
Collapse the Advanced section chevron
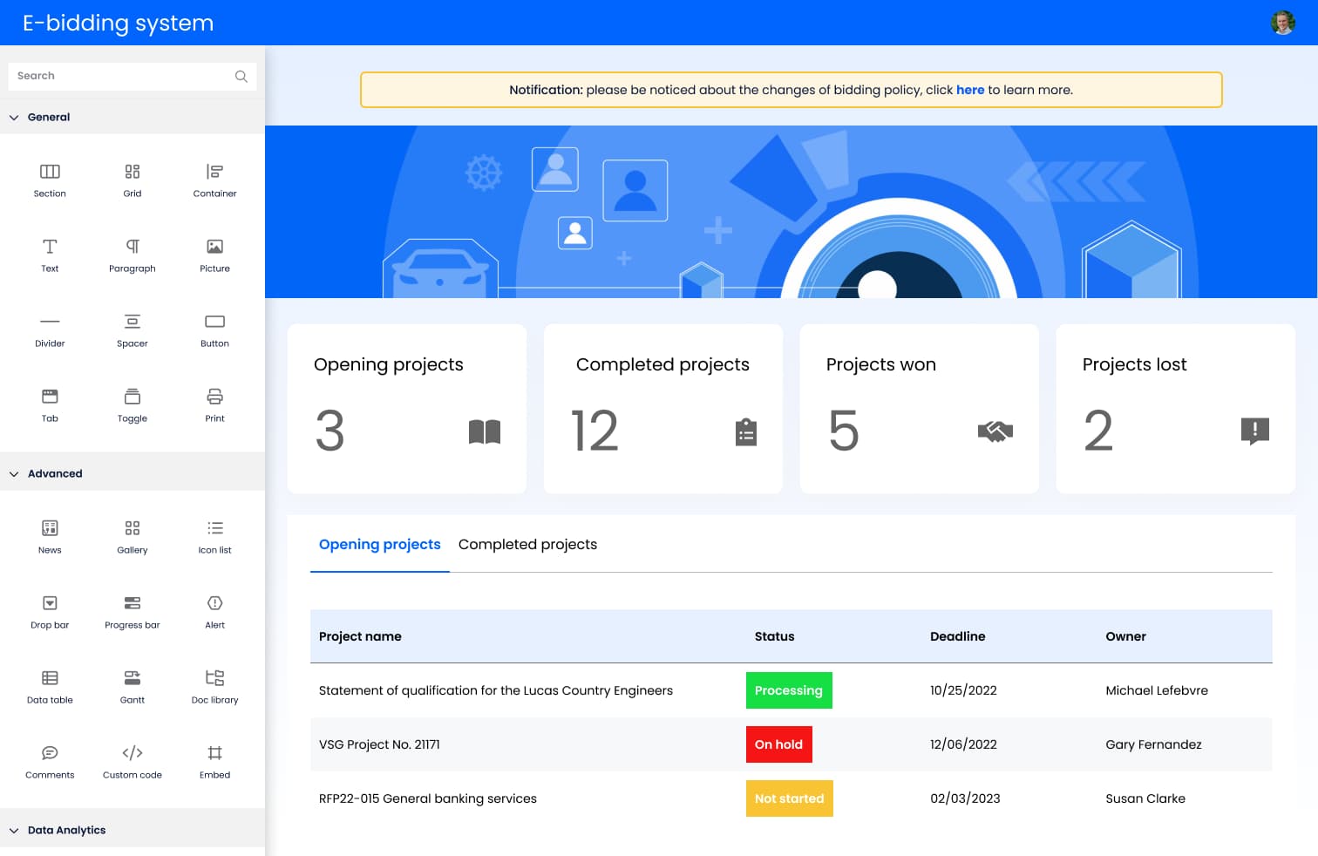tap(14, 474)
